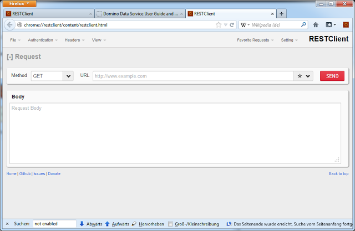Click the Request Body text area

coord(175,133)
